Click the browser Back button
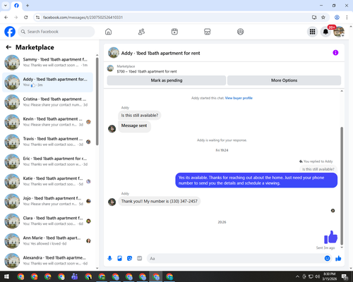353x282 pixels. pyautogui.click(x=6, y=17)
